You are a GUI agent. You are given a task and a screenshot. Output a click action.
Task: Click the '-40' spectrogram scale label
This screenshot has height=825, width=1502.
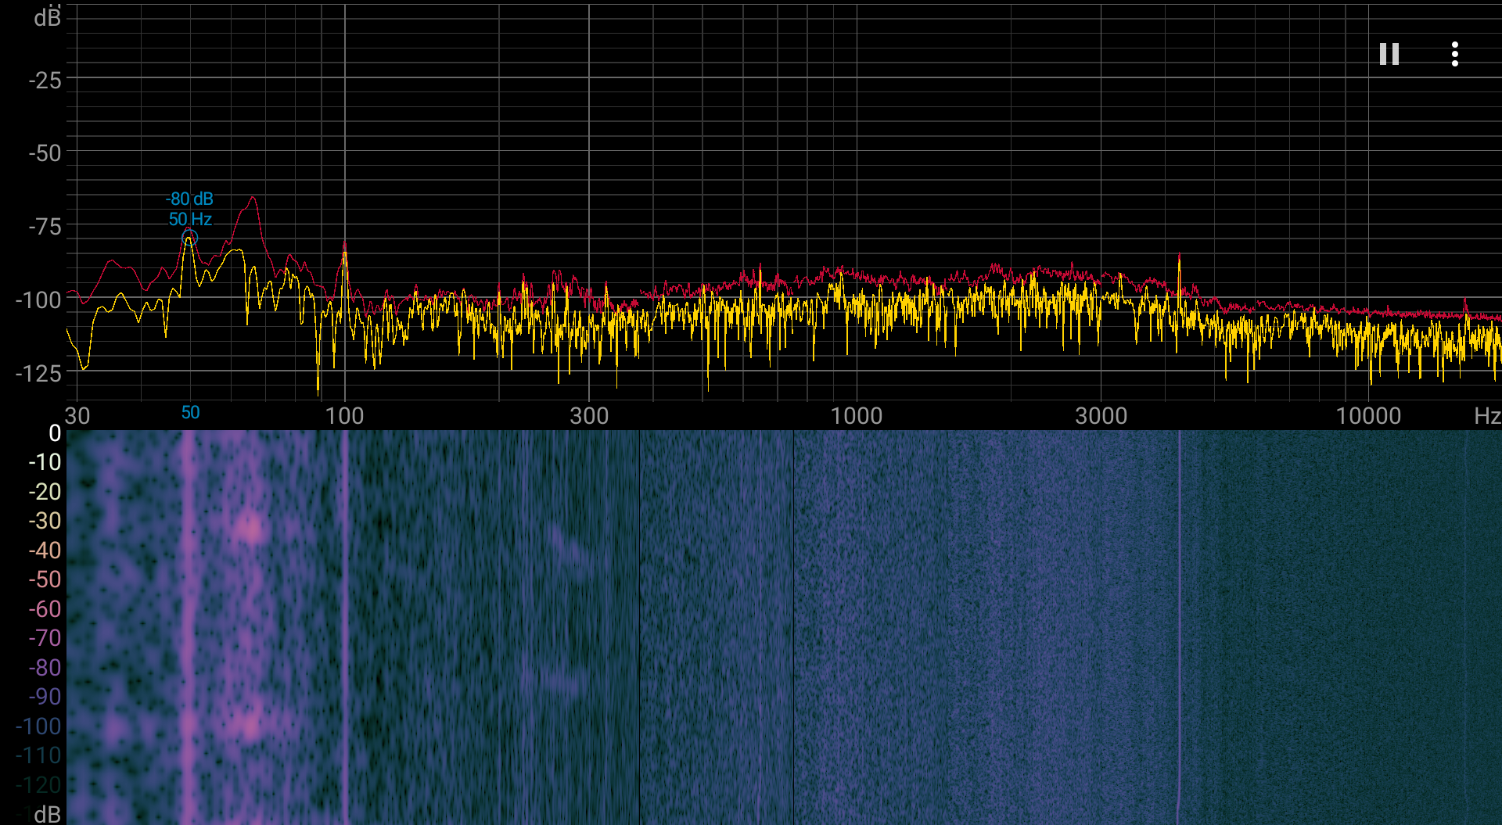point(45,550)
